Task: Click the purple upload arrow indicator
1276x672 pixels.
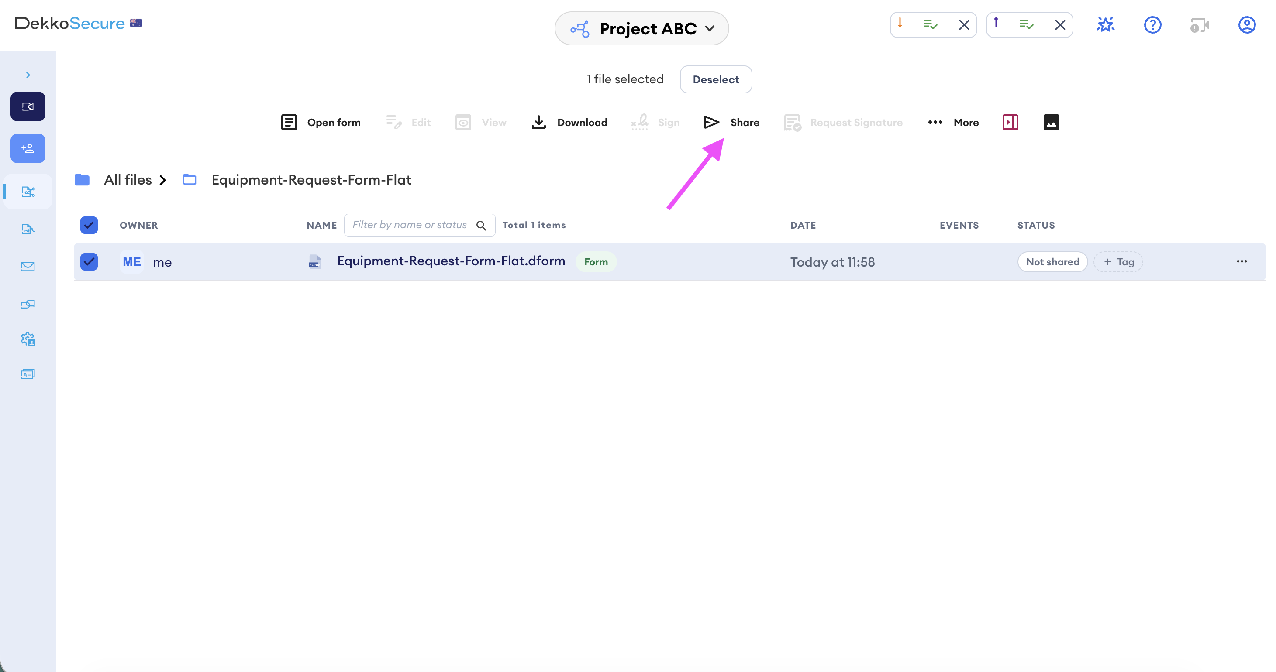Action: (996, 23)
